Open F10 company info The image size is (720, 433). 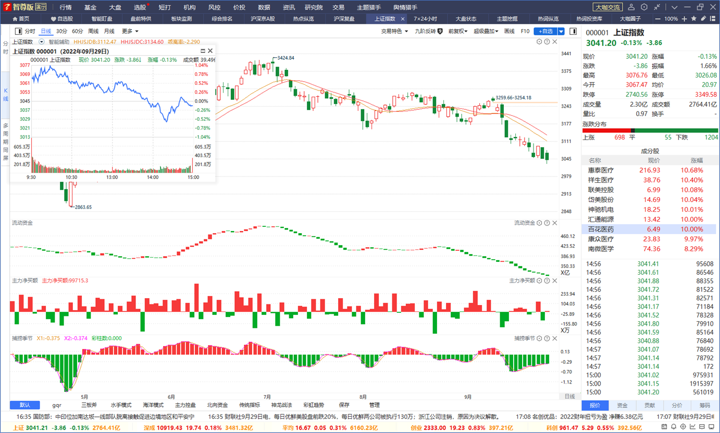(525, 31)
